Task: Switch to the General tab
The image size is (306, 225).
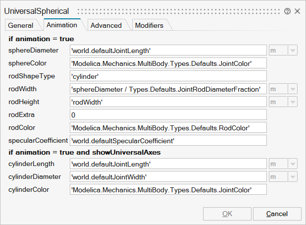Action: [21, 25]
